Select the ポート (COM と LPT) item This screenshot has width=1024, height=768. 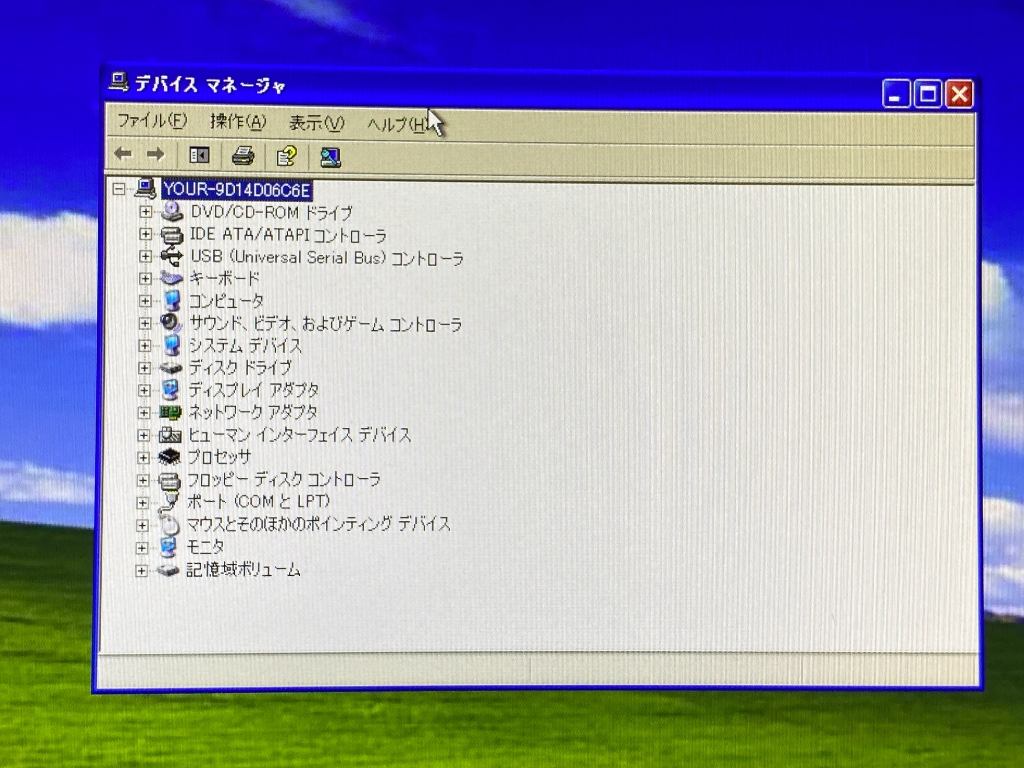[258, 502]
